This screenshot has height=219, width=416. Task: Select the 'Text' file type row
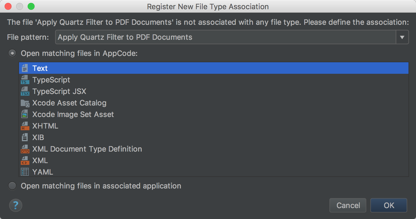(x=213, y=68)
